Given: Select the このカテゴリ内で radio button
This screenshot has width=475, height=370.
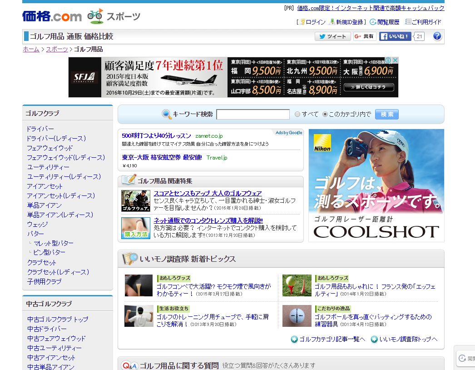Looking at the screenshot, I should point(325,114).
